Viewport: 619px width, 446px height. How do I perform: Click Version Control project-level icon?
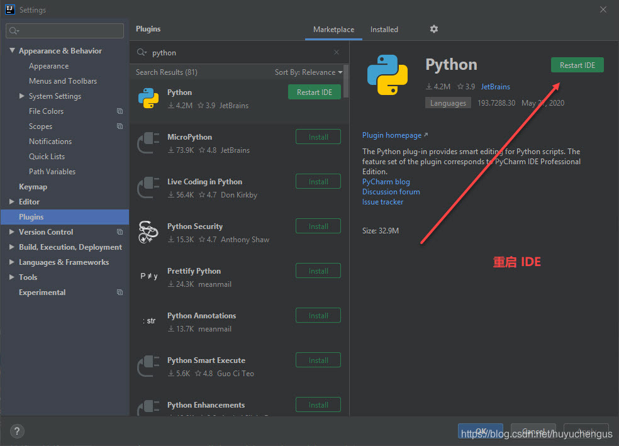[120, 232]
